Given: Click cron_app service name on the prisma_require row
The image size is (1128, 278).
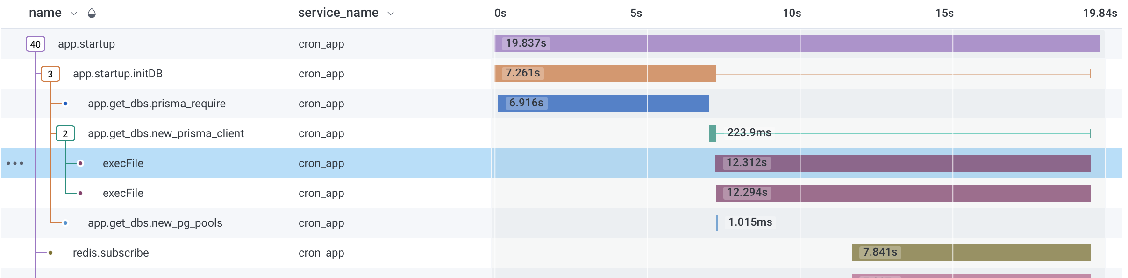Looking at the screenshot, I should pos(321,104).
